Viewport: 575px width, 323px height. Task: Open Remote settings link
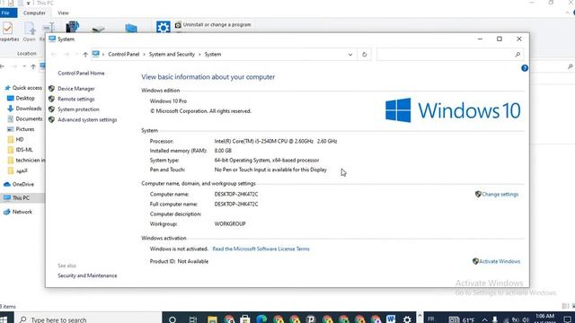point(75,99)
